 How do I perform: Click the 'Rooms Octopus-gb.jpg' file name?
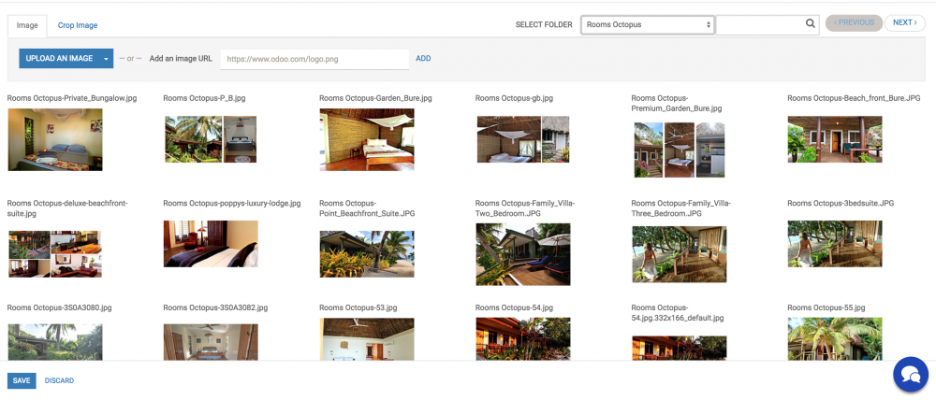click(514, 98)
